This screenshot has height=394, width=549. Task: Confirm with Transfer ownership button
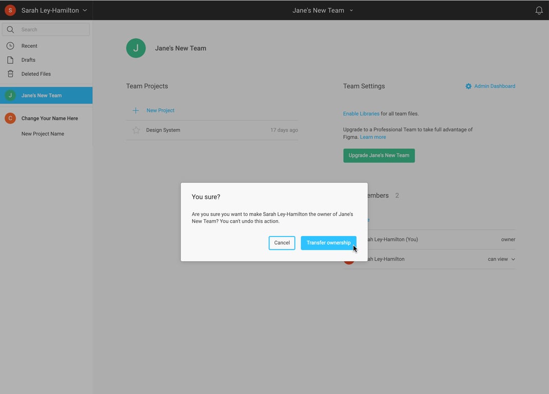328,243
